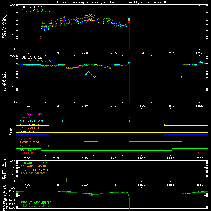The image size is (211, 211).
Task: Select dark green detector 7 in front segments legend
Action: 46,11
